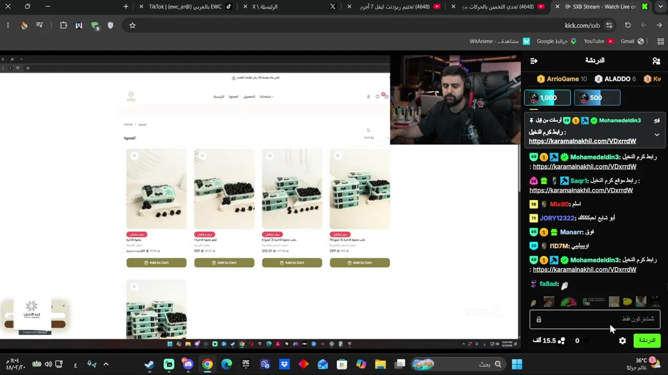Screen dimensions: 668x375
Task: Open ArrioGame leaderboard entry
Action: pyautogui.click(x=562, y=79)
